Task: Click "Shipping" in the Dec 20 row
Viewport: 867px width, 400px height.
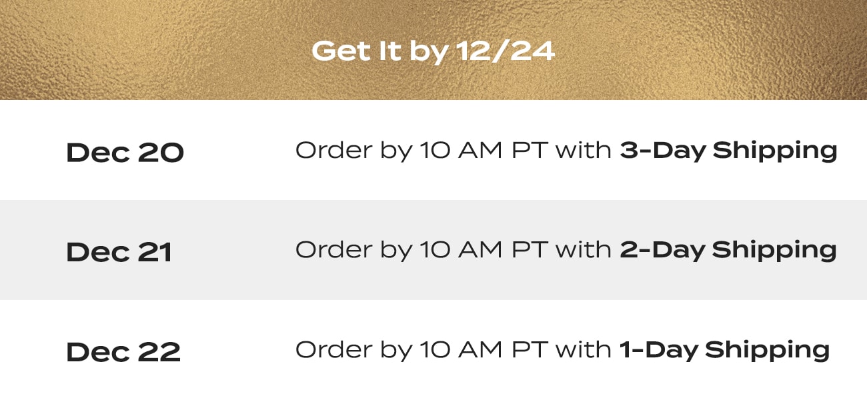Action: pos(775,151)
